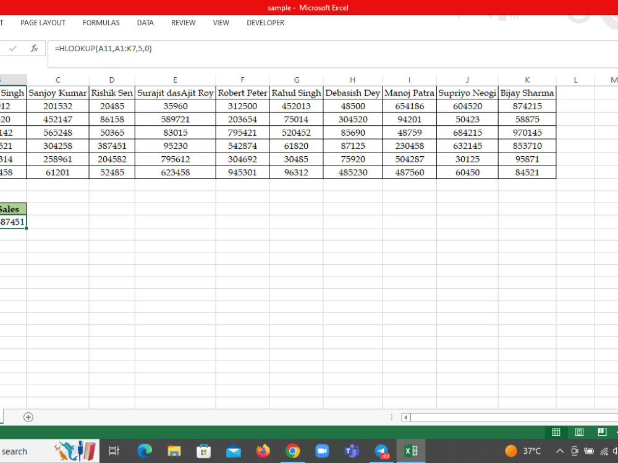The height and width of the screenshot is (463, 618).
Task: Open the network Wi-Fi tray icon
Action: point(604,451)
